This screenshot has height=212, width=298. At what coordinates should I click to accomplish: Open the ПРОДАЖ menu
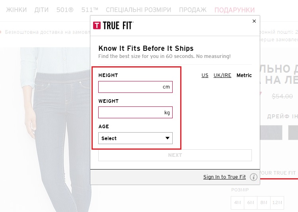point(193,10)
